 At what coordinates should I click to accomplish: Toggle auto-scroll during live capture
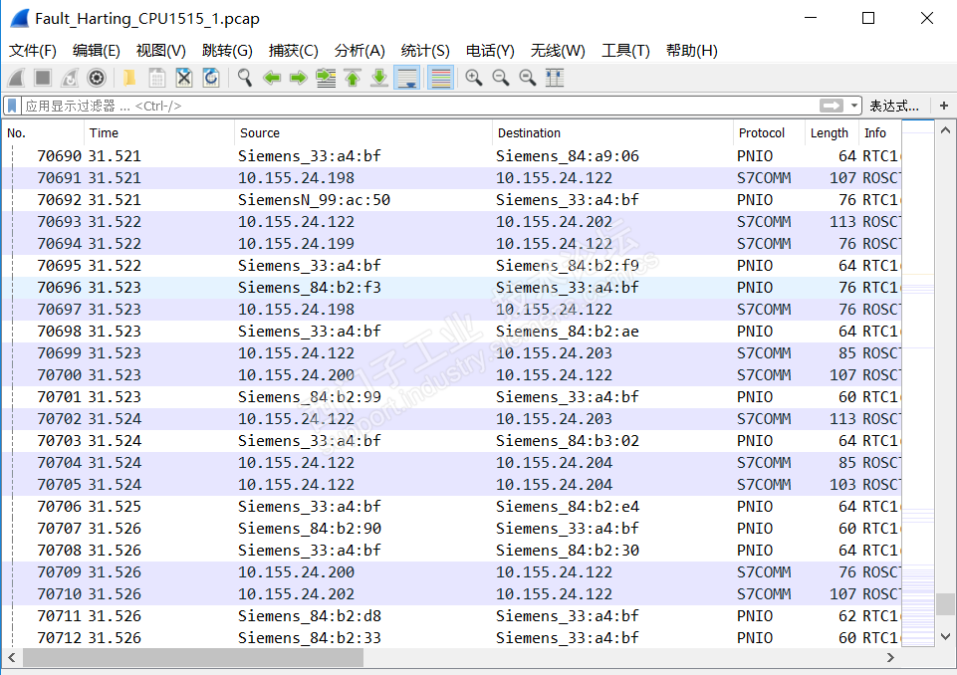406,78
